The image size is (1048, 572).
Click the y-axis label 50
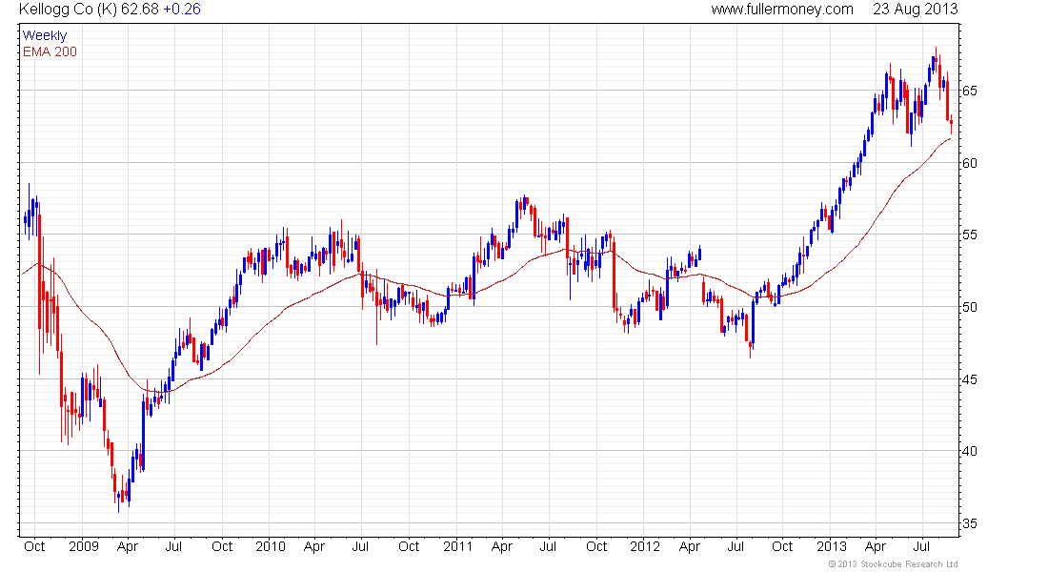[x=969, y=307]
